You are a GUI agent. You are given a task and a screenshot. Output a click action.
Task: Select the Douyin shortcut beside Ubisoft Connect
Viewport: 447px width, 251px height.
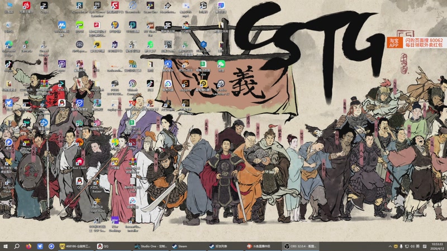150,85
